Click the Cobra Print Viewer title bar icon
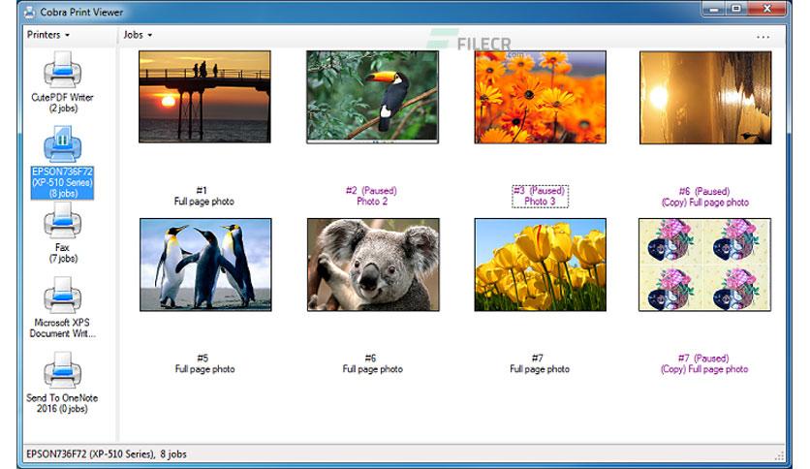Image resolution: width=810 pixels, height=469 pixels. (x=29, y=12)
